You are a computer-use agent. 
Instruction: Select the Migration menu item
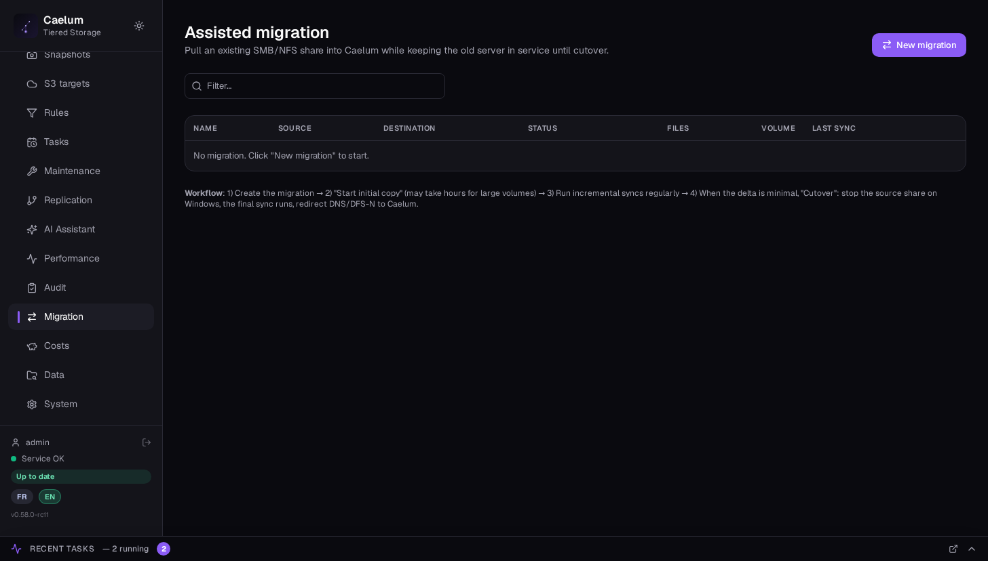[81, 317]
